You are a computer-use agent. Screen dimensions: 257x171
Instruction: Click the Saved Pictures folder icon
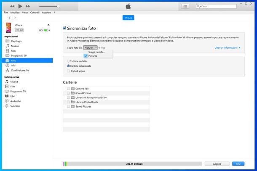coord(73,106)
